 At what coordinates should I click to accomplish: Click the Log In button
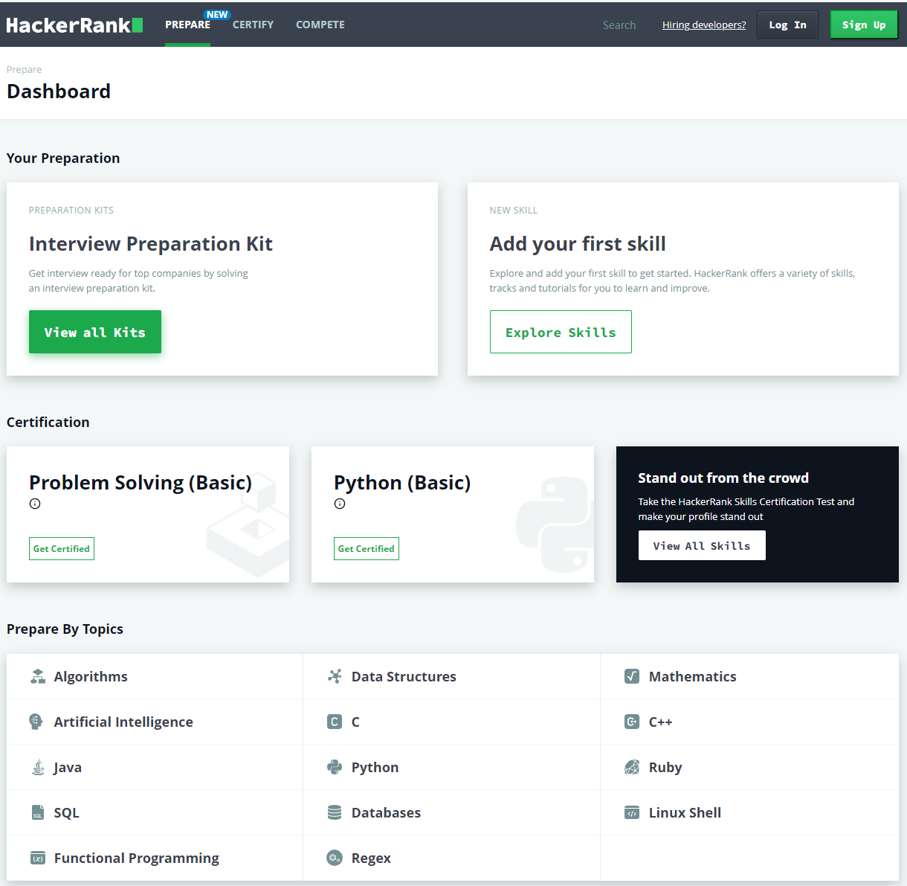(x=787, y=25)
